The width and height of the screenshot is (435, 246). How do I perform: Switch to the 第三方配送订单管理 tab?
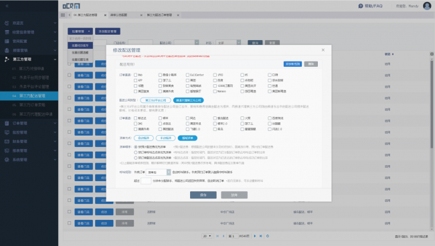tap(159, 15)
